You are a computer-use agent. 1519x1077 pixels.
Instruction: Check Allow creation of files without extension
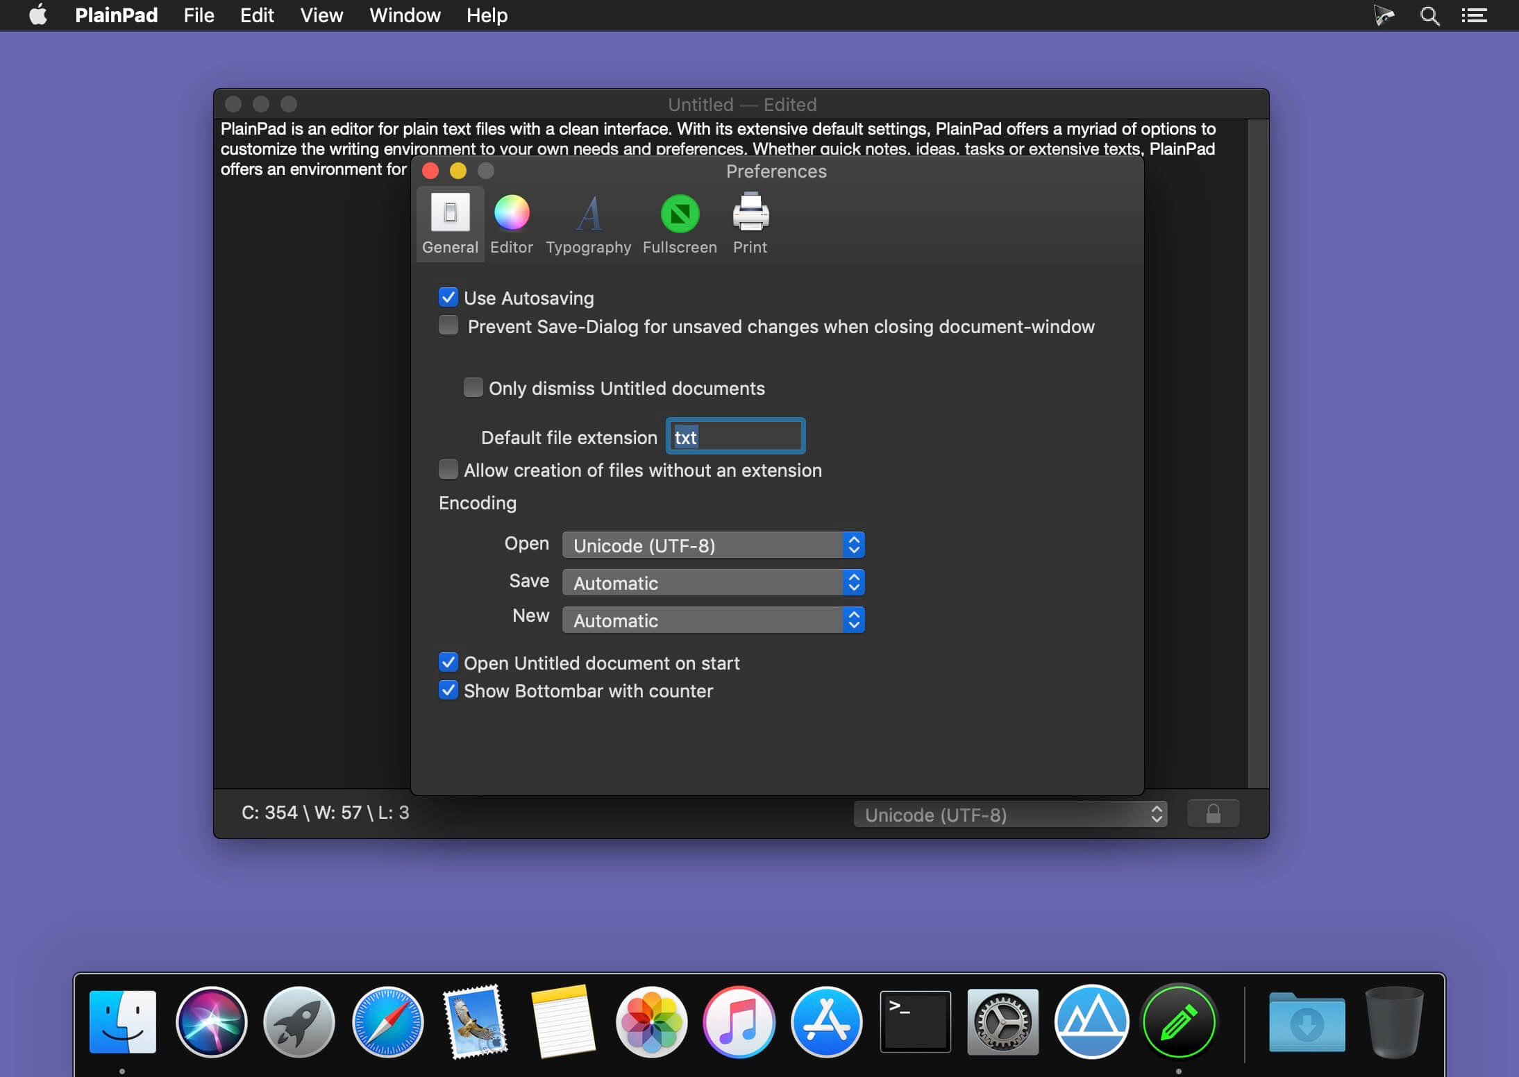pyautogui.click(x=448, y=470)
